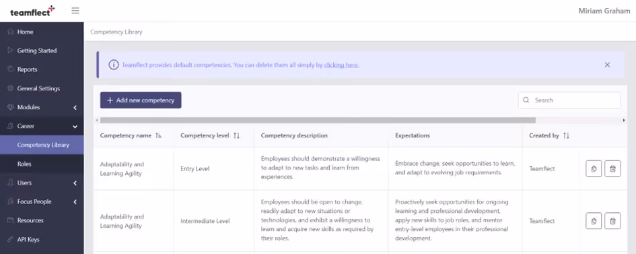Delete the Intermediate Level Adaptability competency
636x254 pixels.
612,221
